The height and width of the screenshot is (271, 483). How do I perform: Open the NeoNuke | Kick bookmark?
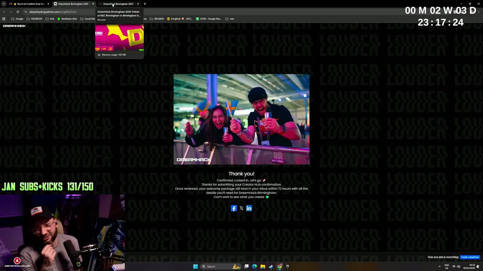67,19
